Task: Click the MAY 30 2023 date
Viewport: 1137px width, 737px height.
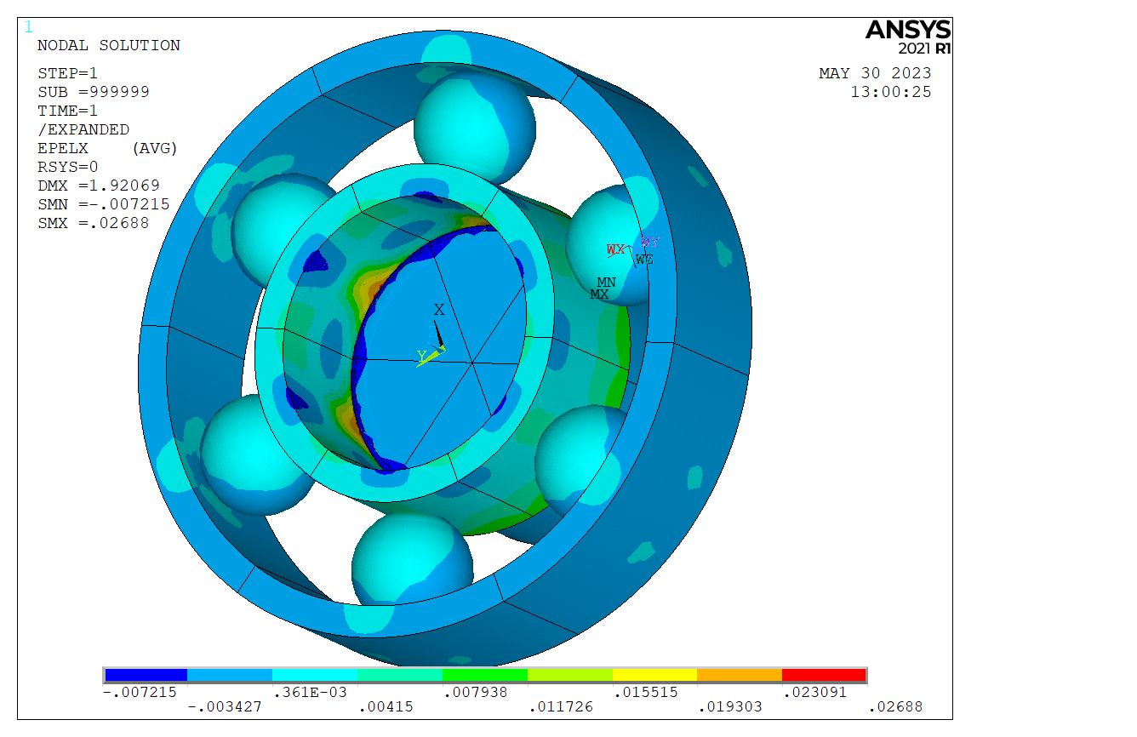Action: click(x=876, y=73)
